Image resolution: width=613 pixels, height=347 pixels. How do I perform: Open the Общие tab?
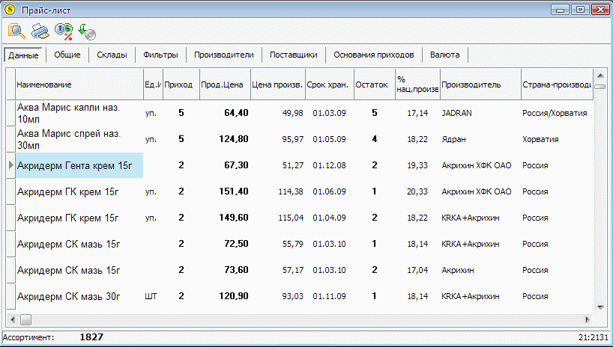click(67, 55)
